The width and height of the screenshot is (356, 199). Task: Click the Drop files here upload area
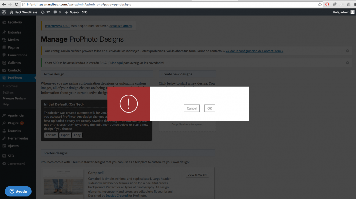(187, 124)
